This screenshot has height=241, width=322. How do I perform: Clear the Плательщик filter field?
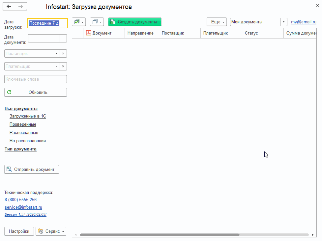(63, 67)
